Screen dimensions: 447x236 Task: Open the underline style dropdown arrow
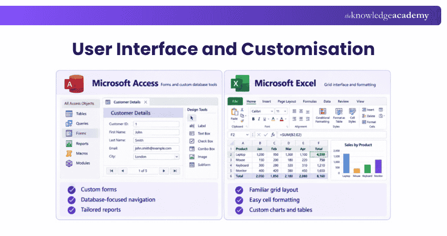(x=269, y=119)
